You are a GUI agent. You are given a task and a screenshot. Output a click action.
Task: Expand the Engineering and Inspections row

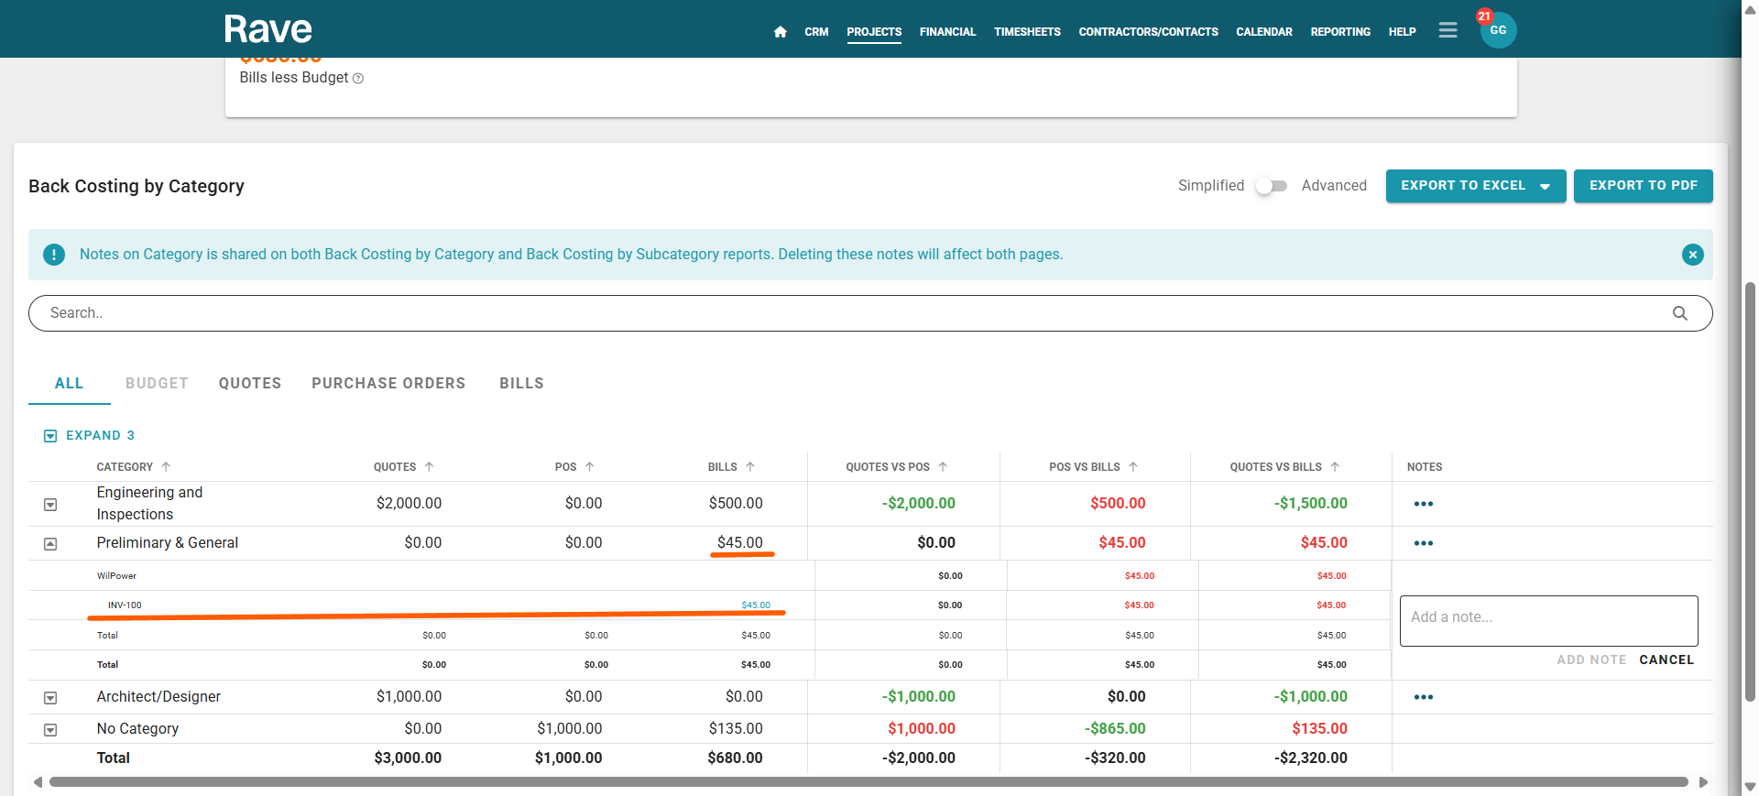click(50, 505)
